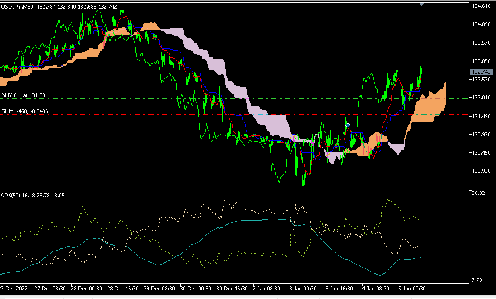This screenshot has height=299, width=496.
Task: Click the current price label 132.742
Action: tap(482, 72)
